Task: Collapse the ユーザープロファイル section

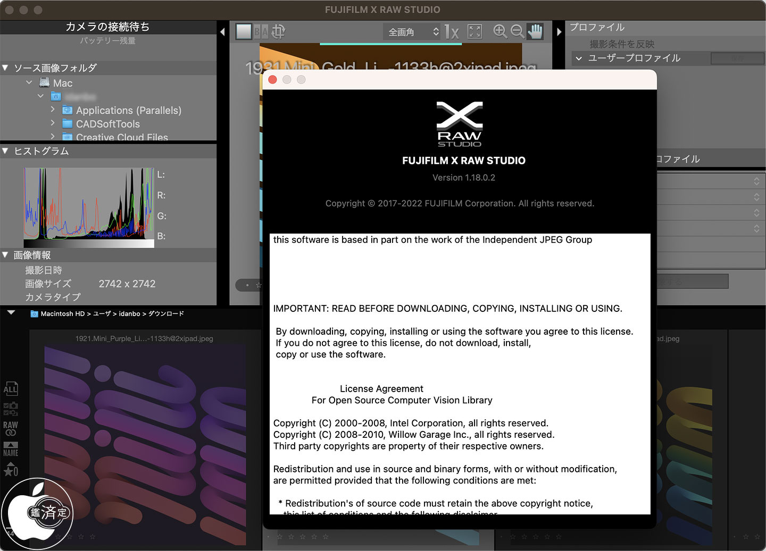Action: 579,58
